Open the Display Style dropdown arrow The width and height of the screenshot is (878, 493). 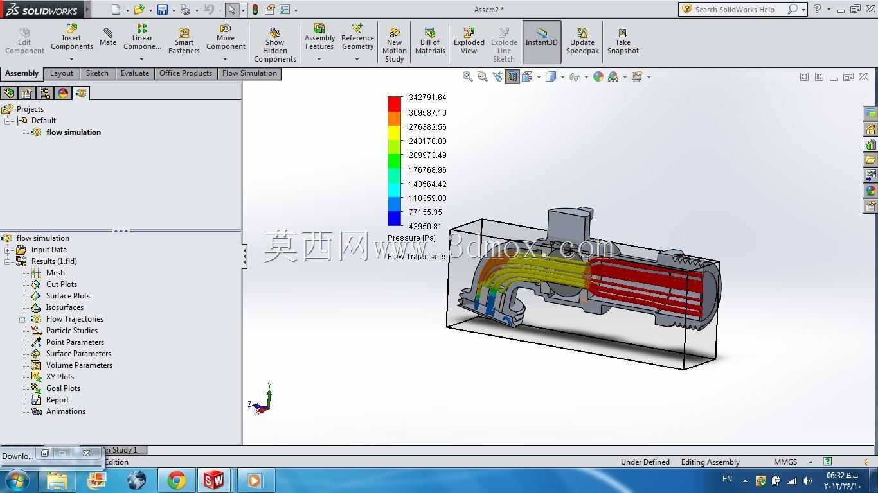562,77
